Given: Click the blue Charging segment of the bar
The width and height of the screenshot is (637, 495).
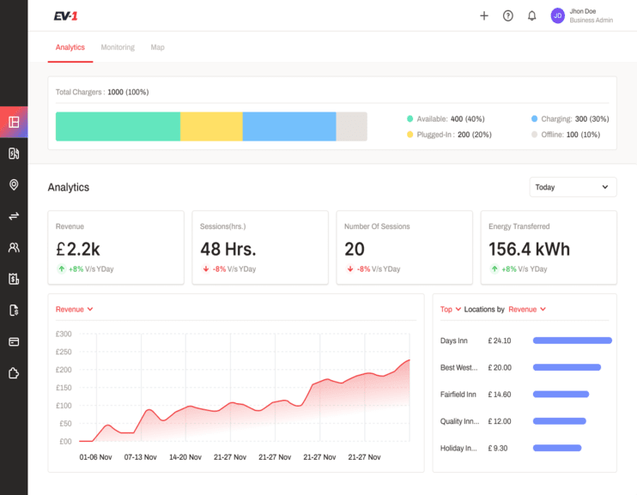Looking at the screenshot, I should (x=289, y=127).
